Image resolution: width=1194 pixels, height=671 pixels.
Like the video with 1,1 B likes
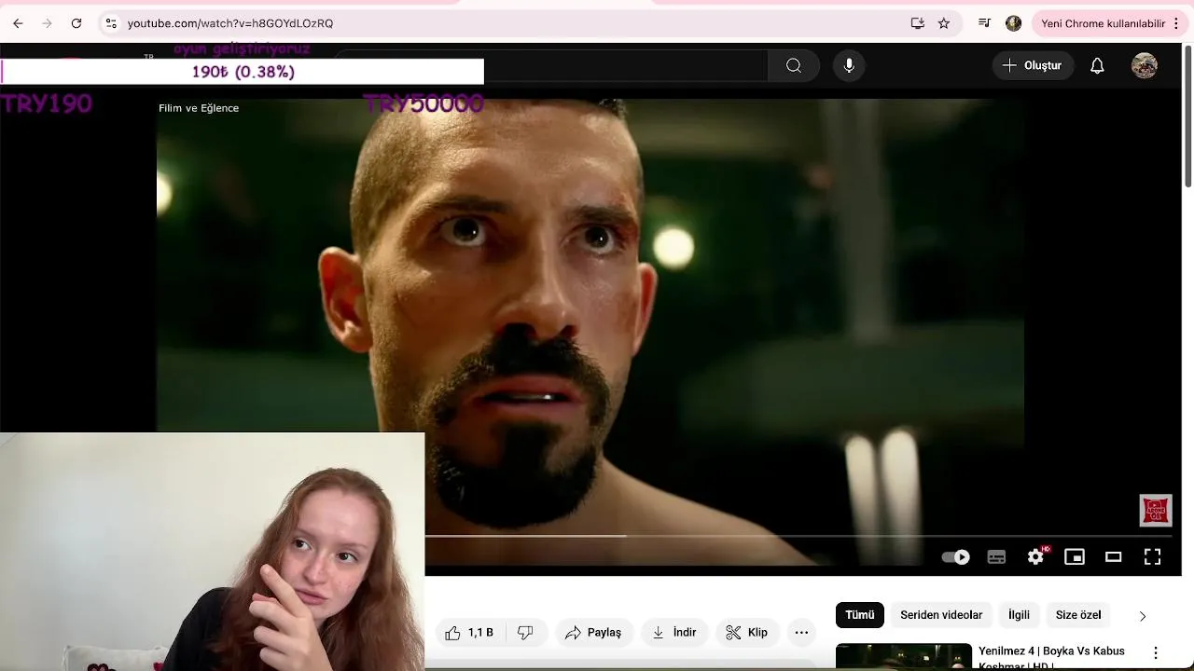pyautogui.click(x=469, y=633)
